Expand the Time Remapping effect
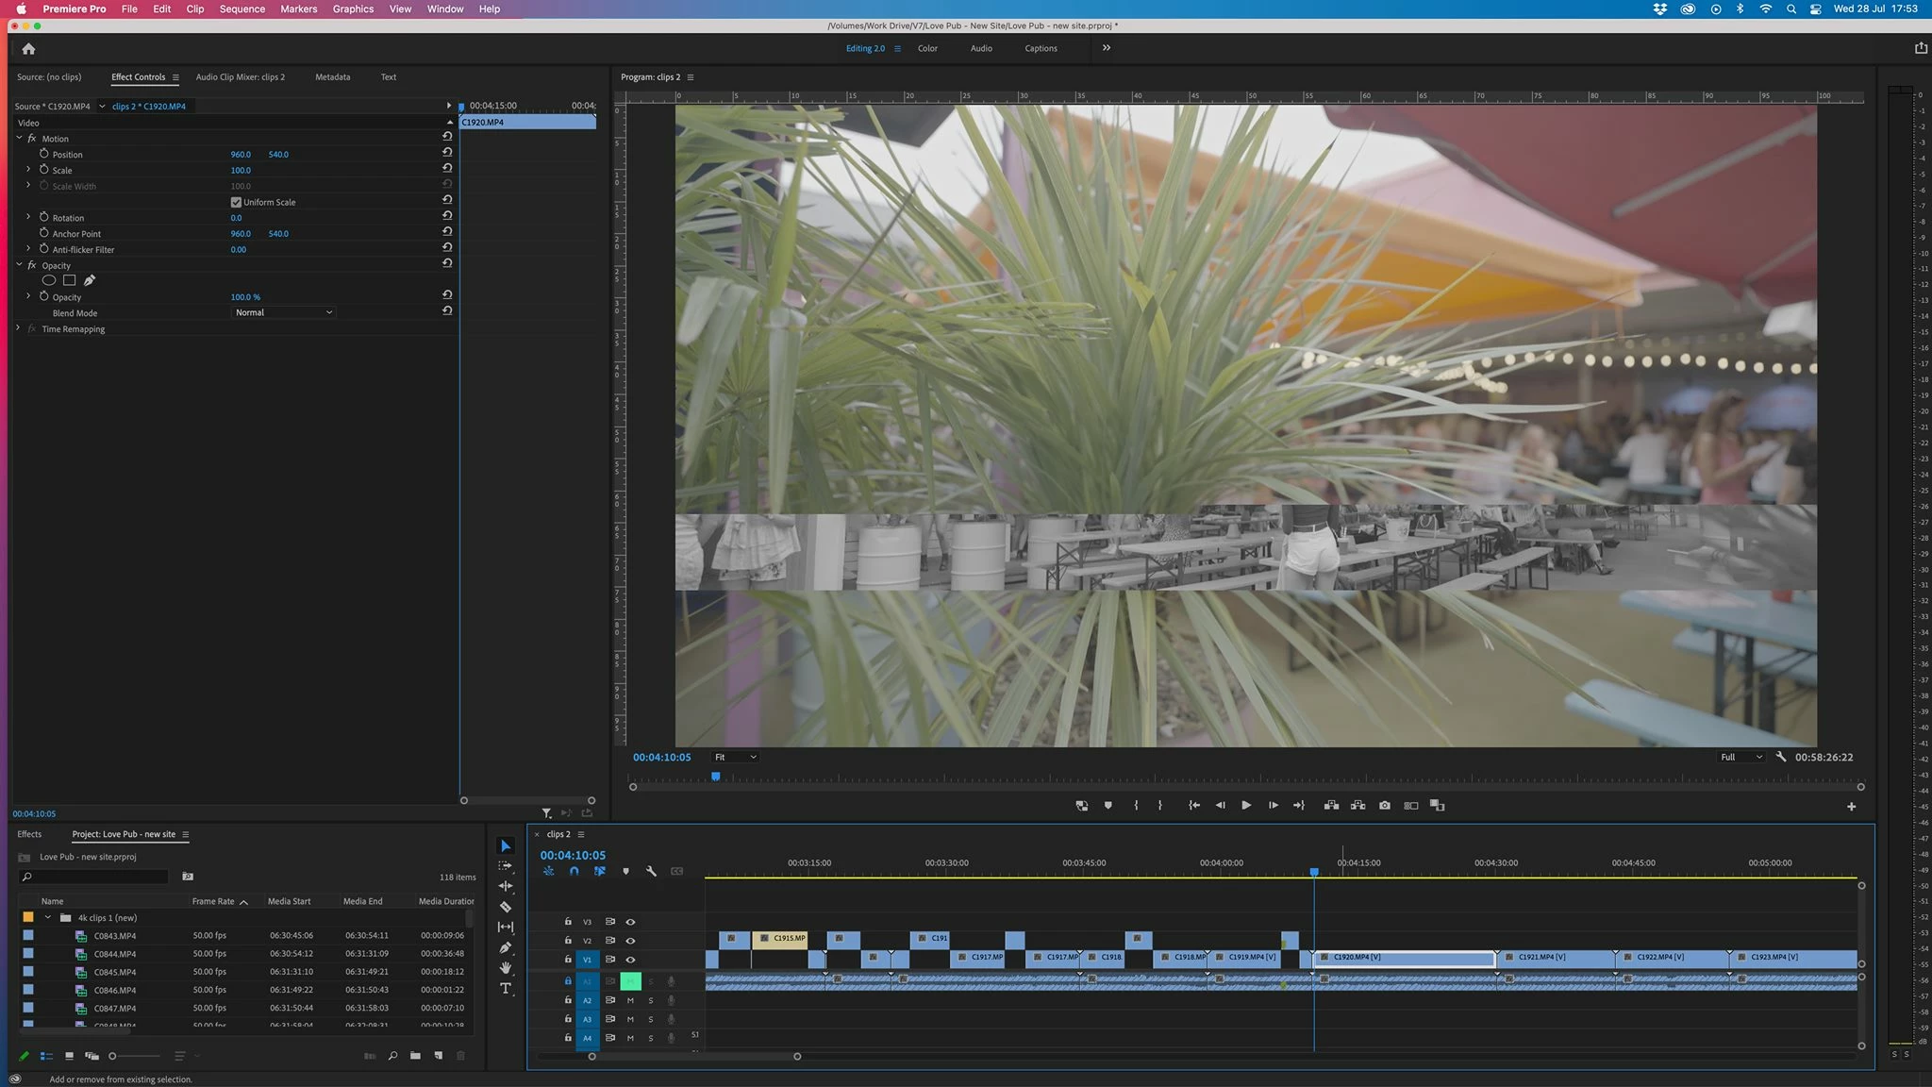Image resolution: width=1932 pixels, height=1087 pixels. click(x=18, y=328)
